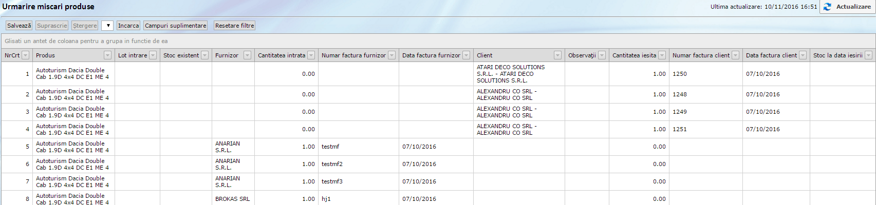Viewport: 876px width, 205px height.
Task: Click the Incarca button
Action: [x=128, y=26]
